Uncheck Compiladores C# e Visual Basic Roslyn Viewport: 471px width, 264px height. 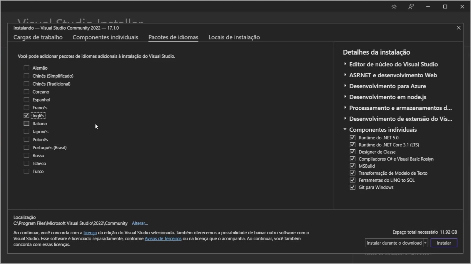[353, 159]
